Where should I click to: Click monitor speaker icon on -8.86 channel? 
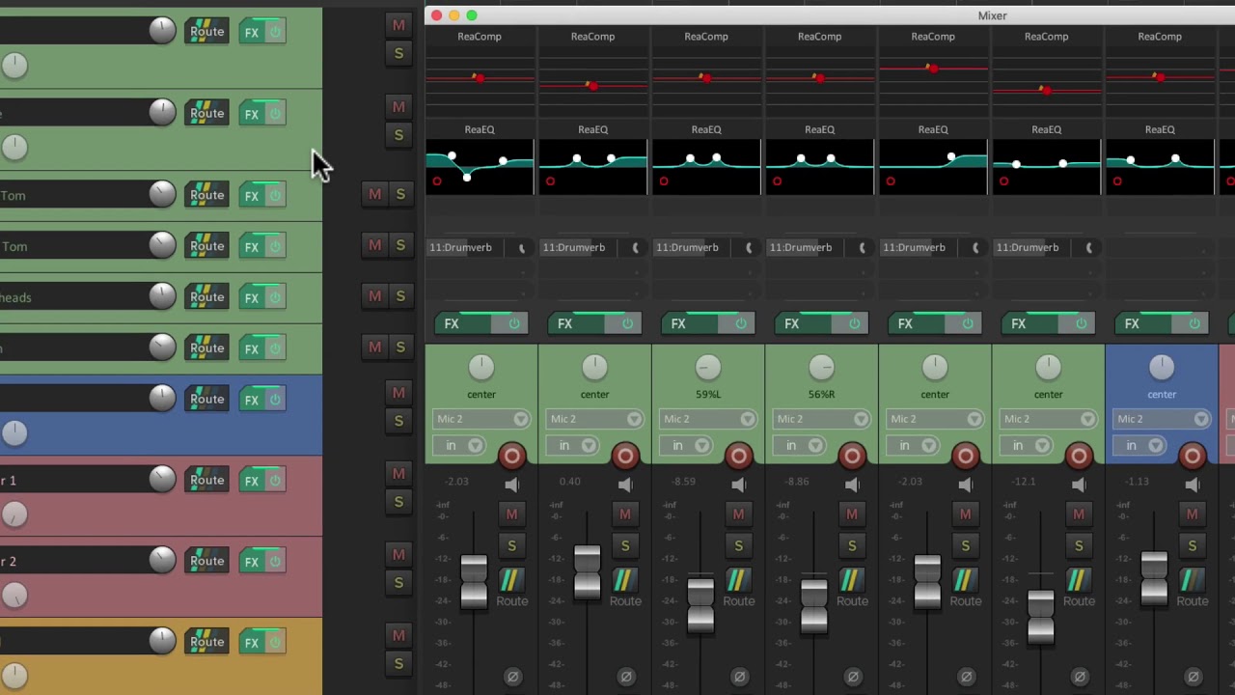tap(852, 484)
